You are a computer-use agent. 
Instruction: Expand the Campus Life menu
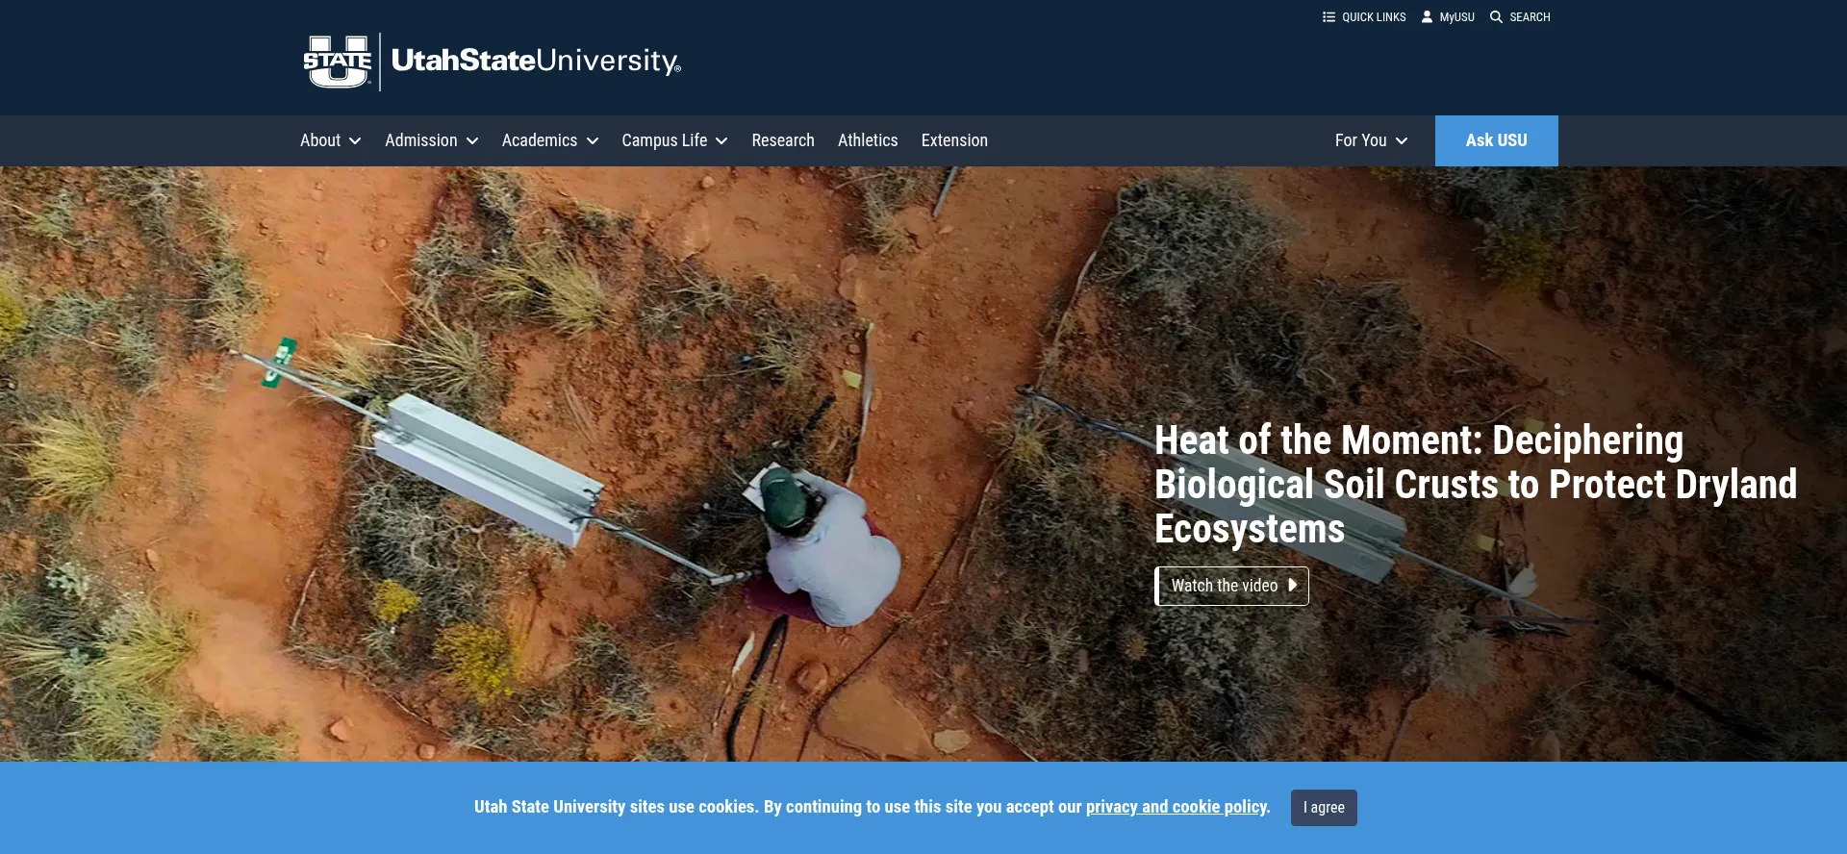coord(674,140)
